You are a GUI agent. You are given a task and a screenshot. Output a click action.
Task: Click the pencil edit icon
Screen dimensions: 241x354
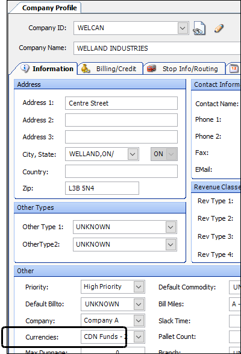click(x=219, y=28)
